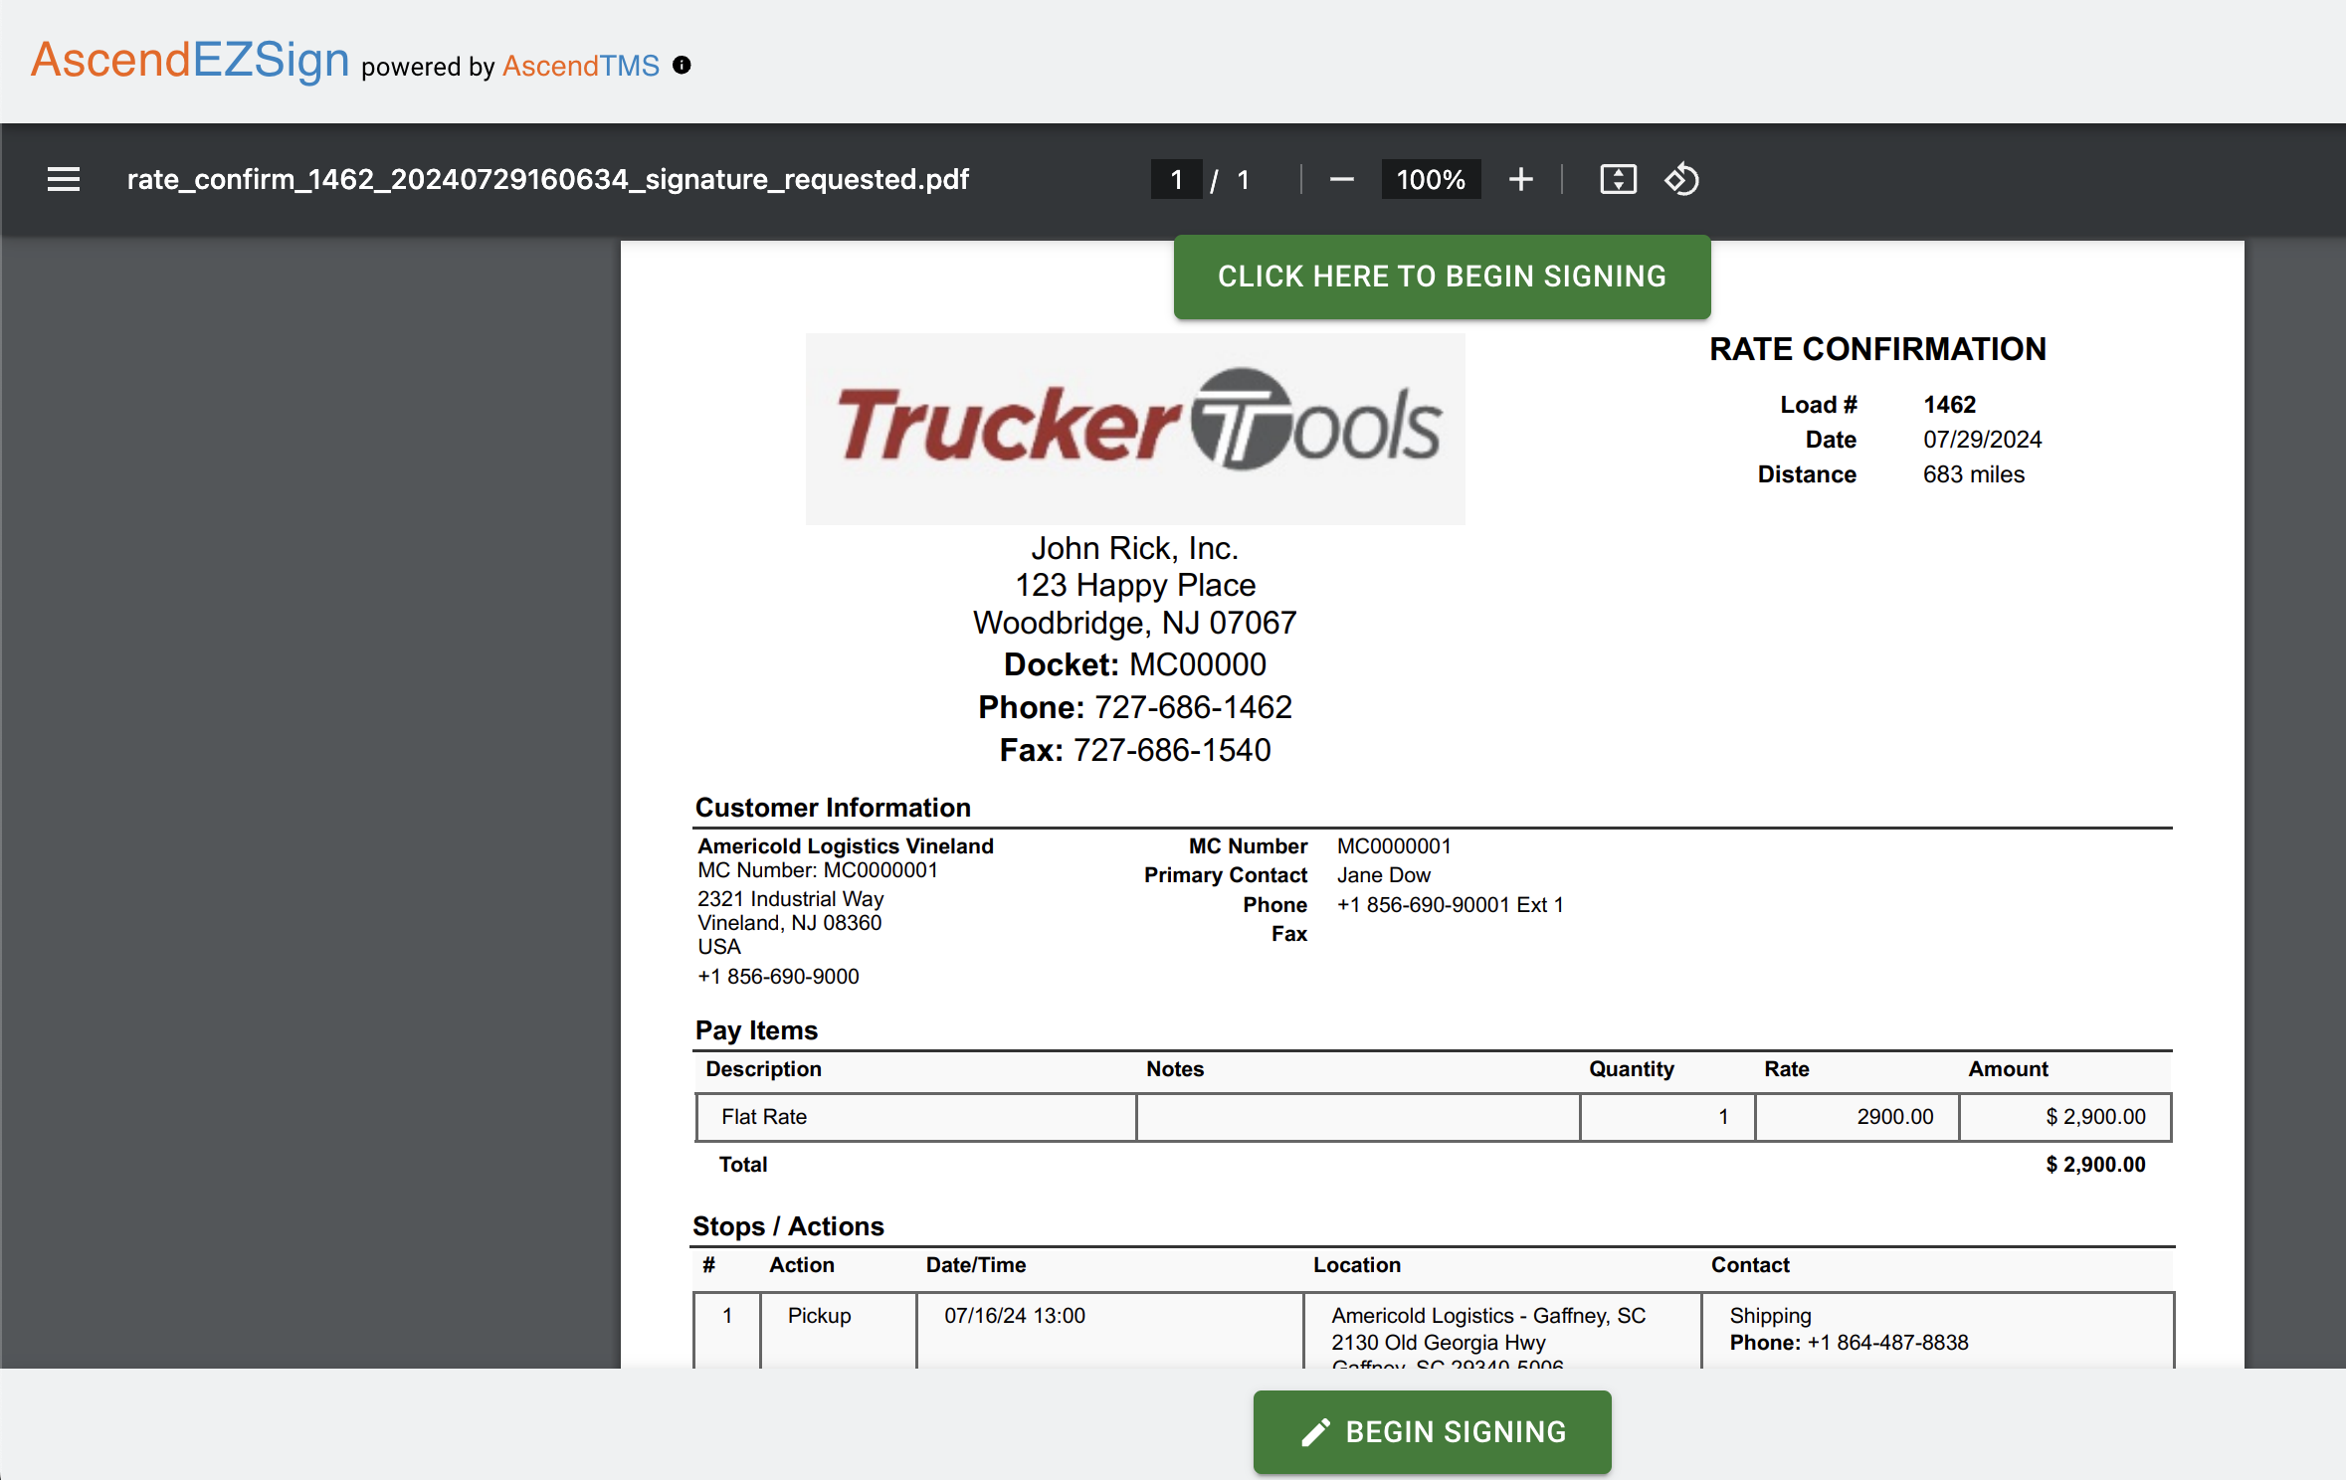Click the MC Number value to the right of the bold MC Number label
2346x1480 pixels.
tap(1394, 846)
